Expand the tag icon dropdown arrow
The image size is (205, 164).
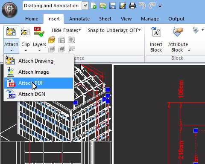click(202, 30)
